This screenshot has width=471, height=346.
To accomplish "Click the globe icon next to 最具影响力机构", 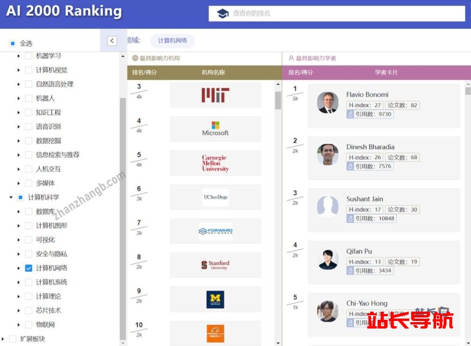I will point(135,58).
